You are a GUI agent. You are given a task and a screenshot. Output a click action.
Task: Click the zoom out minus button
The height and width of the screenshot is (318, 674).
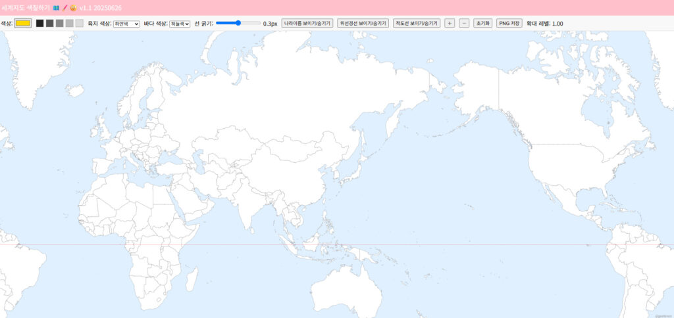click(464, 23)
